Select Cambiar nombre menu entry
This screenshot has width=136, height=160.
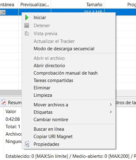(51, 120)
